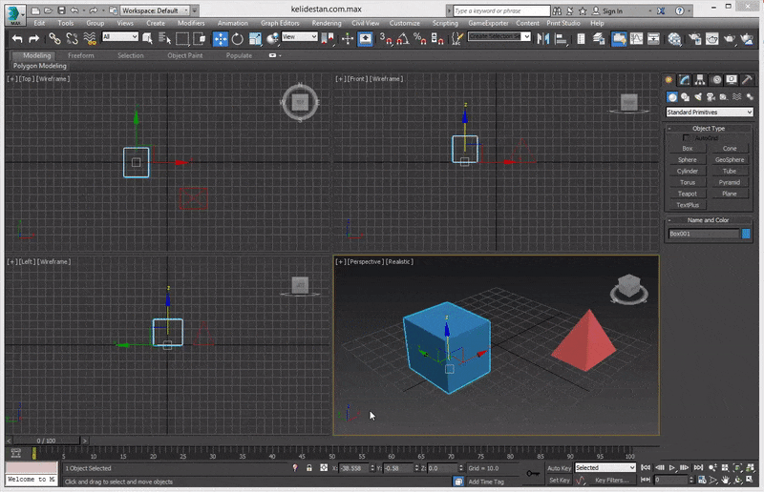Click the Lights category icon in Create panel
The height and width of the screenshot is (492, 764).
[698, 97]
